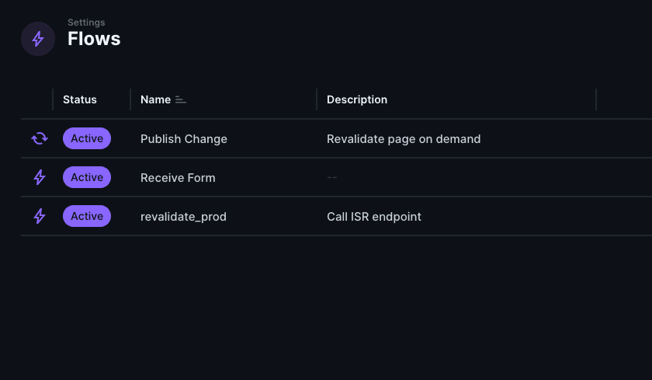Click the sort icon beside Name
Viewport: 652px width, 380px height.
click(180, 99)
